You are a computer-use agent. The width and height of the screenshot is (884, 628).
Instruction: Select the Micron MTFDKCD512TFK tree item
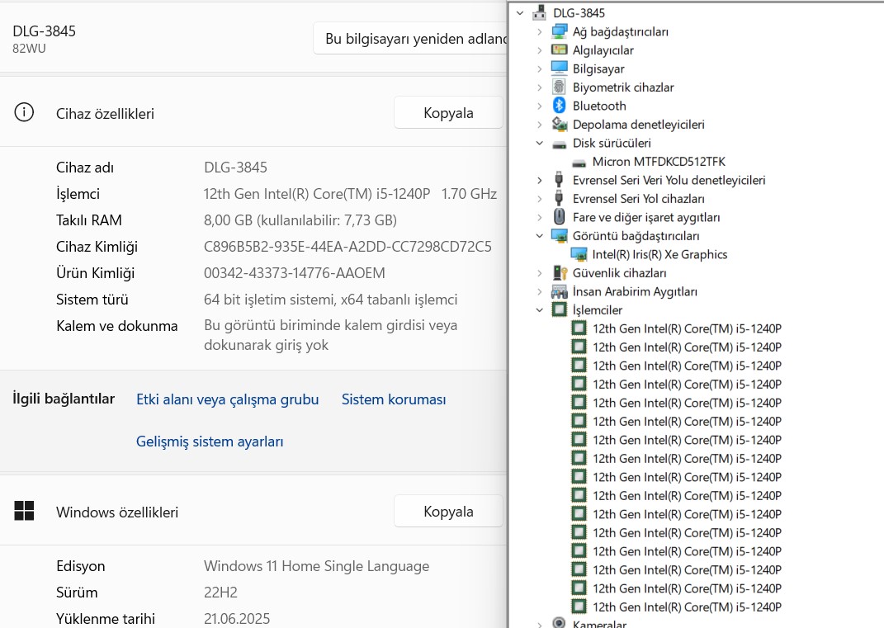659,162
